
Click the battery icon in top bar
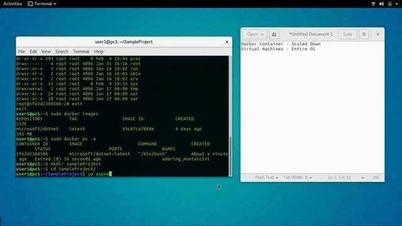pos(389,4)
